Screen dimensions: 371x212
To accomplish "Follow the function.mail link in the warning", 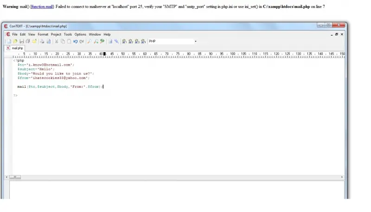I will tap(42, 6).
